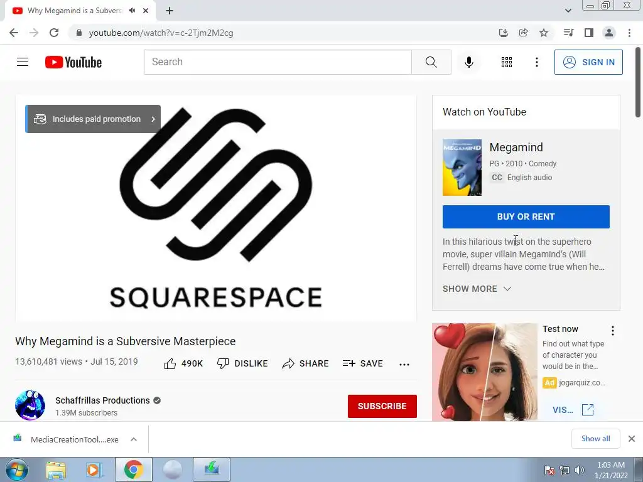Viewport: 643px width, 482px height.
Task: Open MediaCreationTool download options chevron
Action: click(x=134, y=439)
